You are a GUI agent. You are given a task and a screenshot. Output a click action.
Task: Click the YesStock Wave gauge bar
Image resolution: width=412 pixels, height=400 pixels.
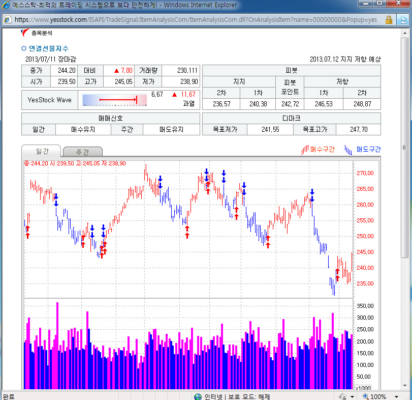[114, 100]
